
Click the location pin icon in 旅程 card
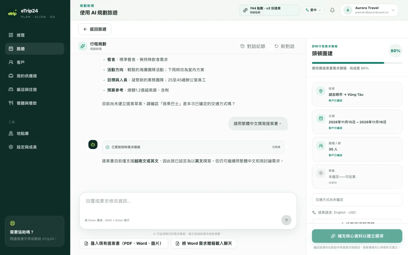(x=321, y=91)
